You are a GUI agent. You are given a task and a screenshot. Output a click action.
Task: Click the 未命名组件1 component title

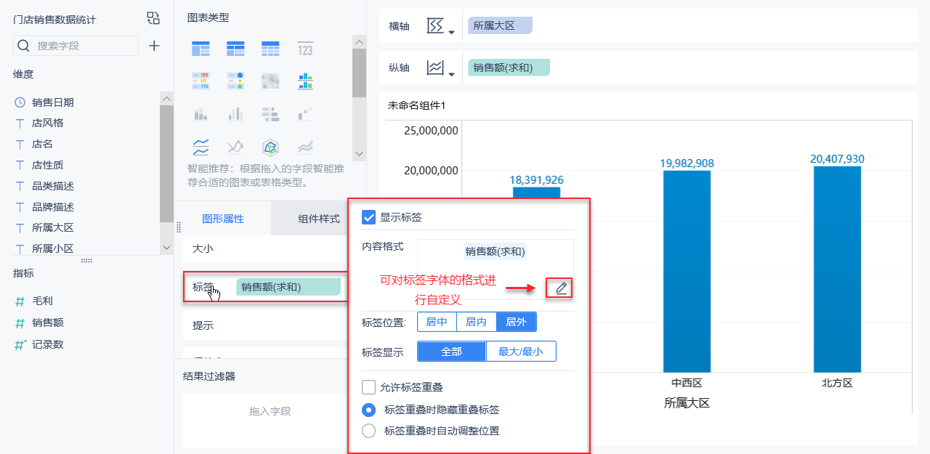pyautogui.click(x=417, y=106)
